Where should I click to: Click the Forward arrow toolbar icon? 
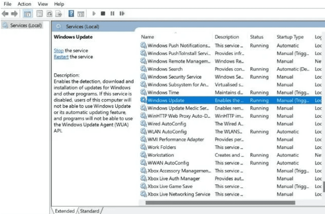pyautogui.click(x=14, y=14)
